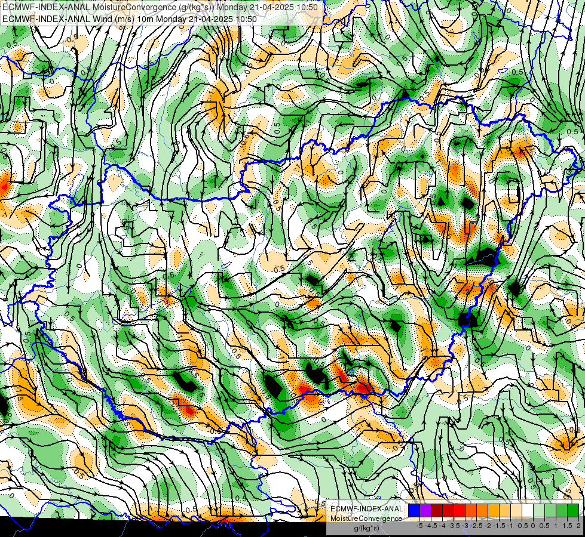Click the legend scale value -2.5

coord(476,526)
